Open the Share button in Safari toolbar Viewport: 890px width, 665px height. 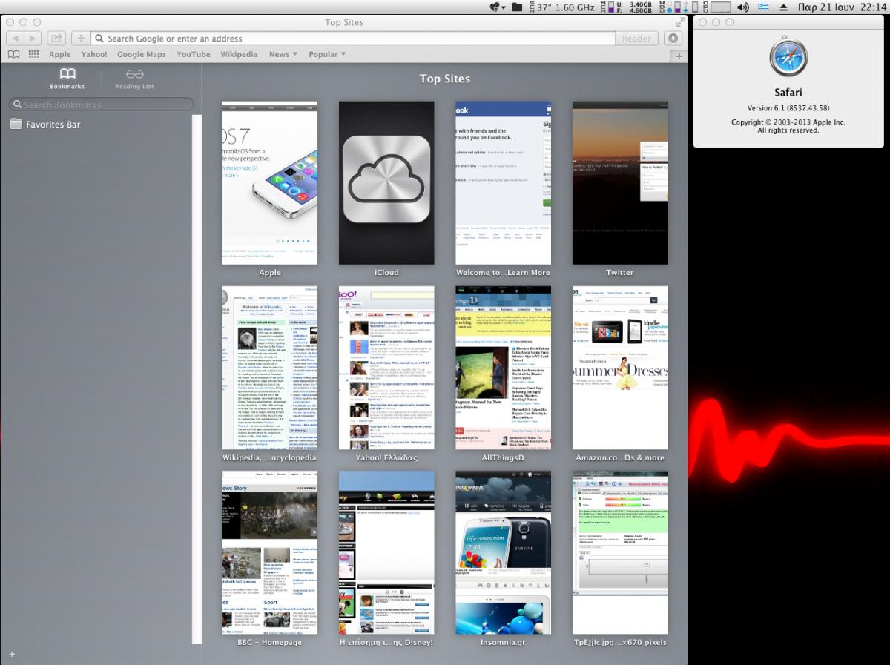tap(56, 39)
